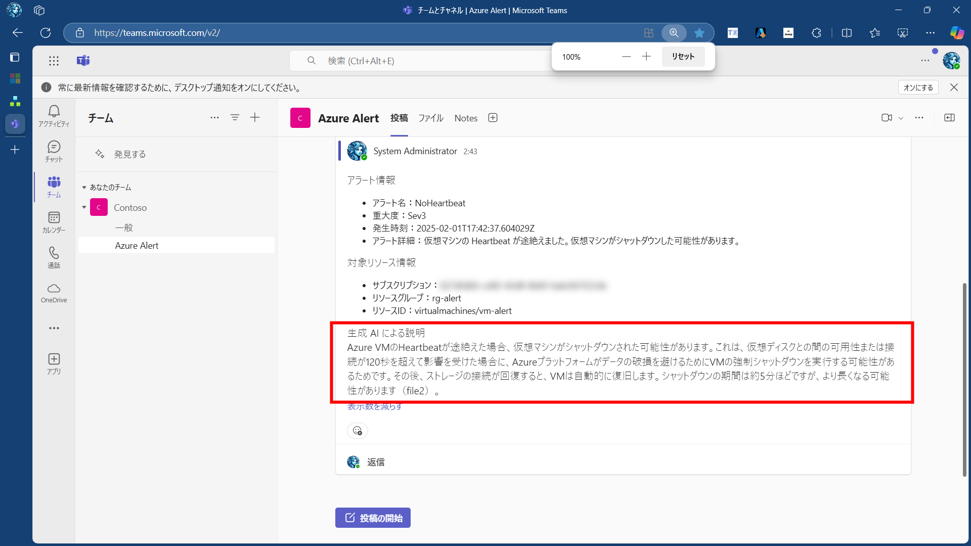
Task: Switch to the Notes tab
Action: click(x=465, y=118)
